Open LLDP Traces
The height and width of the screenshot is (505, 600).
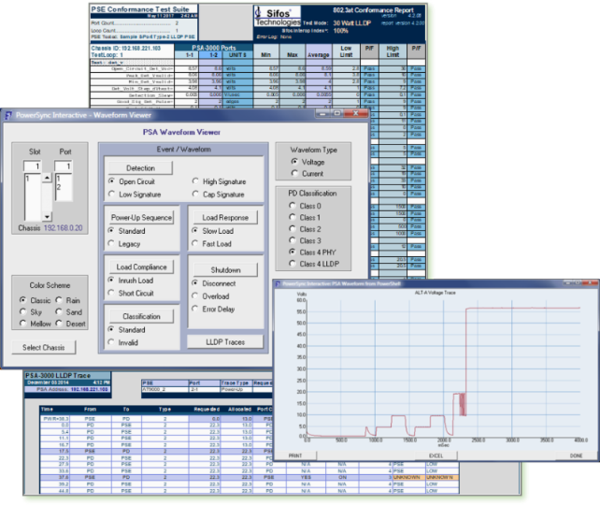(225, 342)
